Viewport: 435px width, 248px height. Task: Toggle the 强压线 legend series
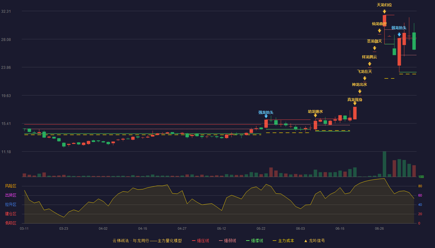(200, 241)
